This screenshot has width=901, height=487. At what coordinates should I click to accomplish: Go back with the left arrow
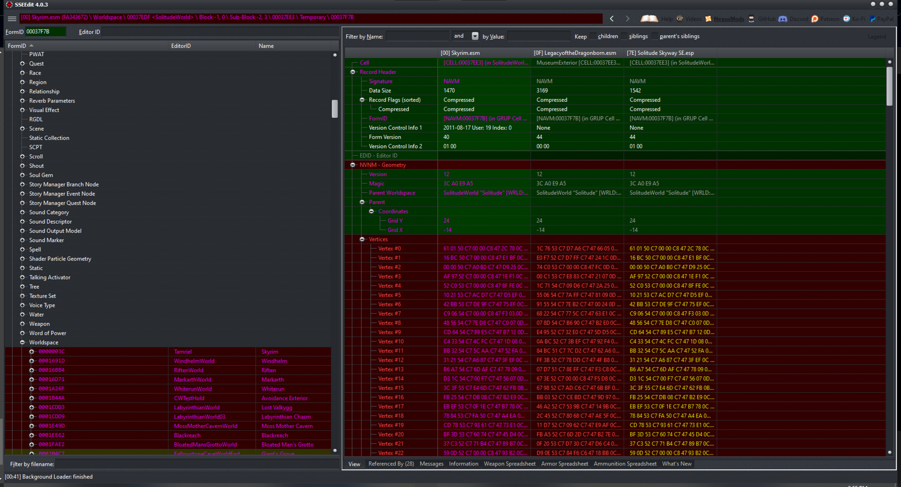[612, 19]
